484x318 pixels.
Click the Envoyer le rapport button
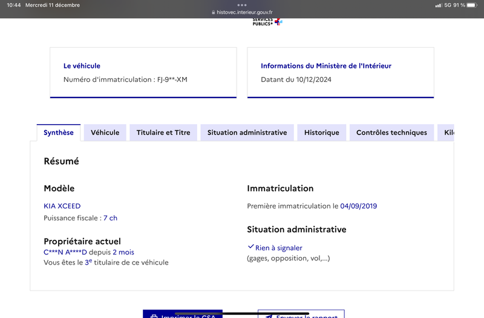(301, 314)
